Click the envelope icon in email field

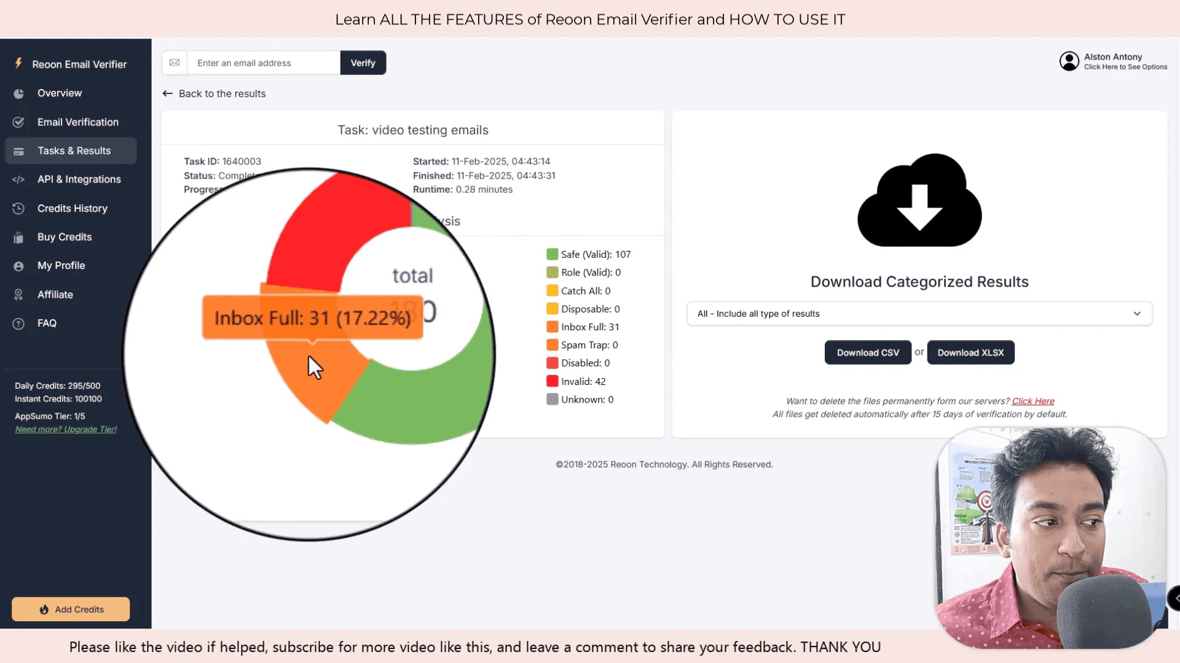pyautogui.click(x=175, y=63)
